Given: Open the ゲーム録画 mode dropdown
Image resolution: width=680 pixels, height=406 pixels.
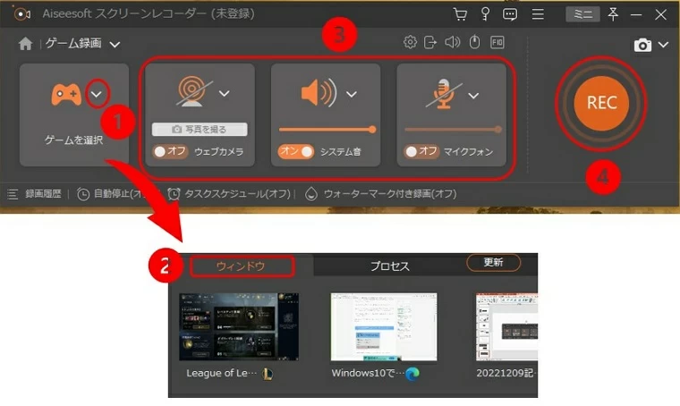Looking at the screenshot, I should pyautogui.click(x=115, y=44).
